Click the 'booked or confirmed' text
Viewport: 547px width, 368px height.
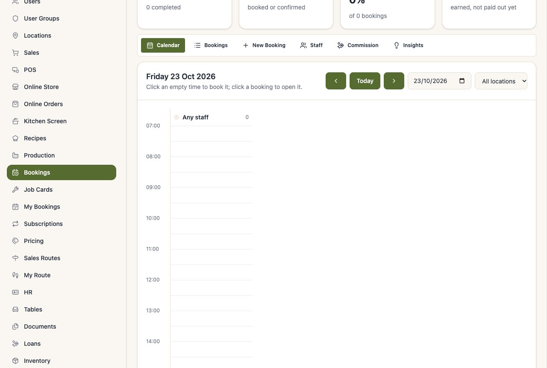(276, 7)
